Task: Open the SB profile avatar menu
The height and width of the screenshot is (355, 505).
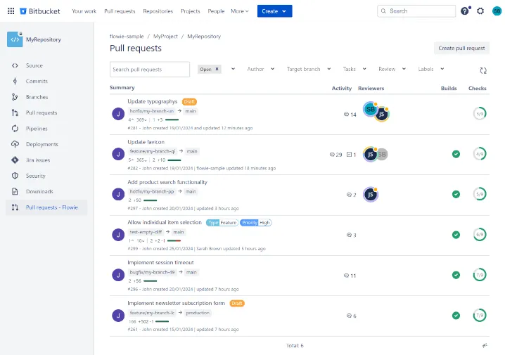Action: point(497,11)
